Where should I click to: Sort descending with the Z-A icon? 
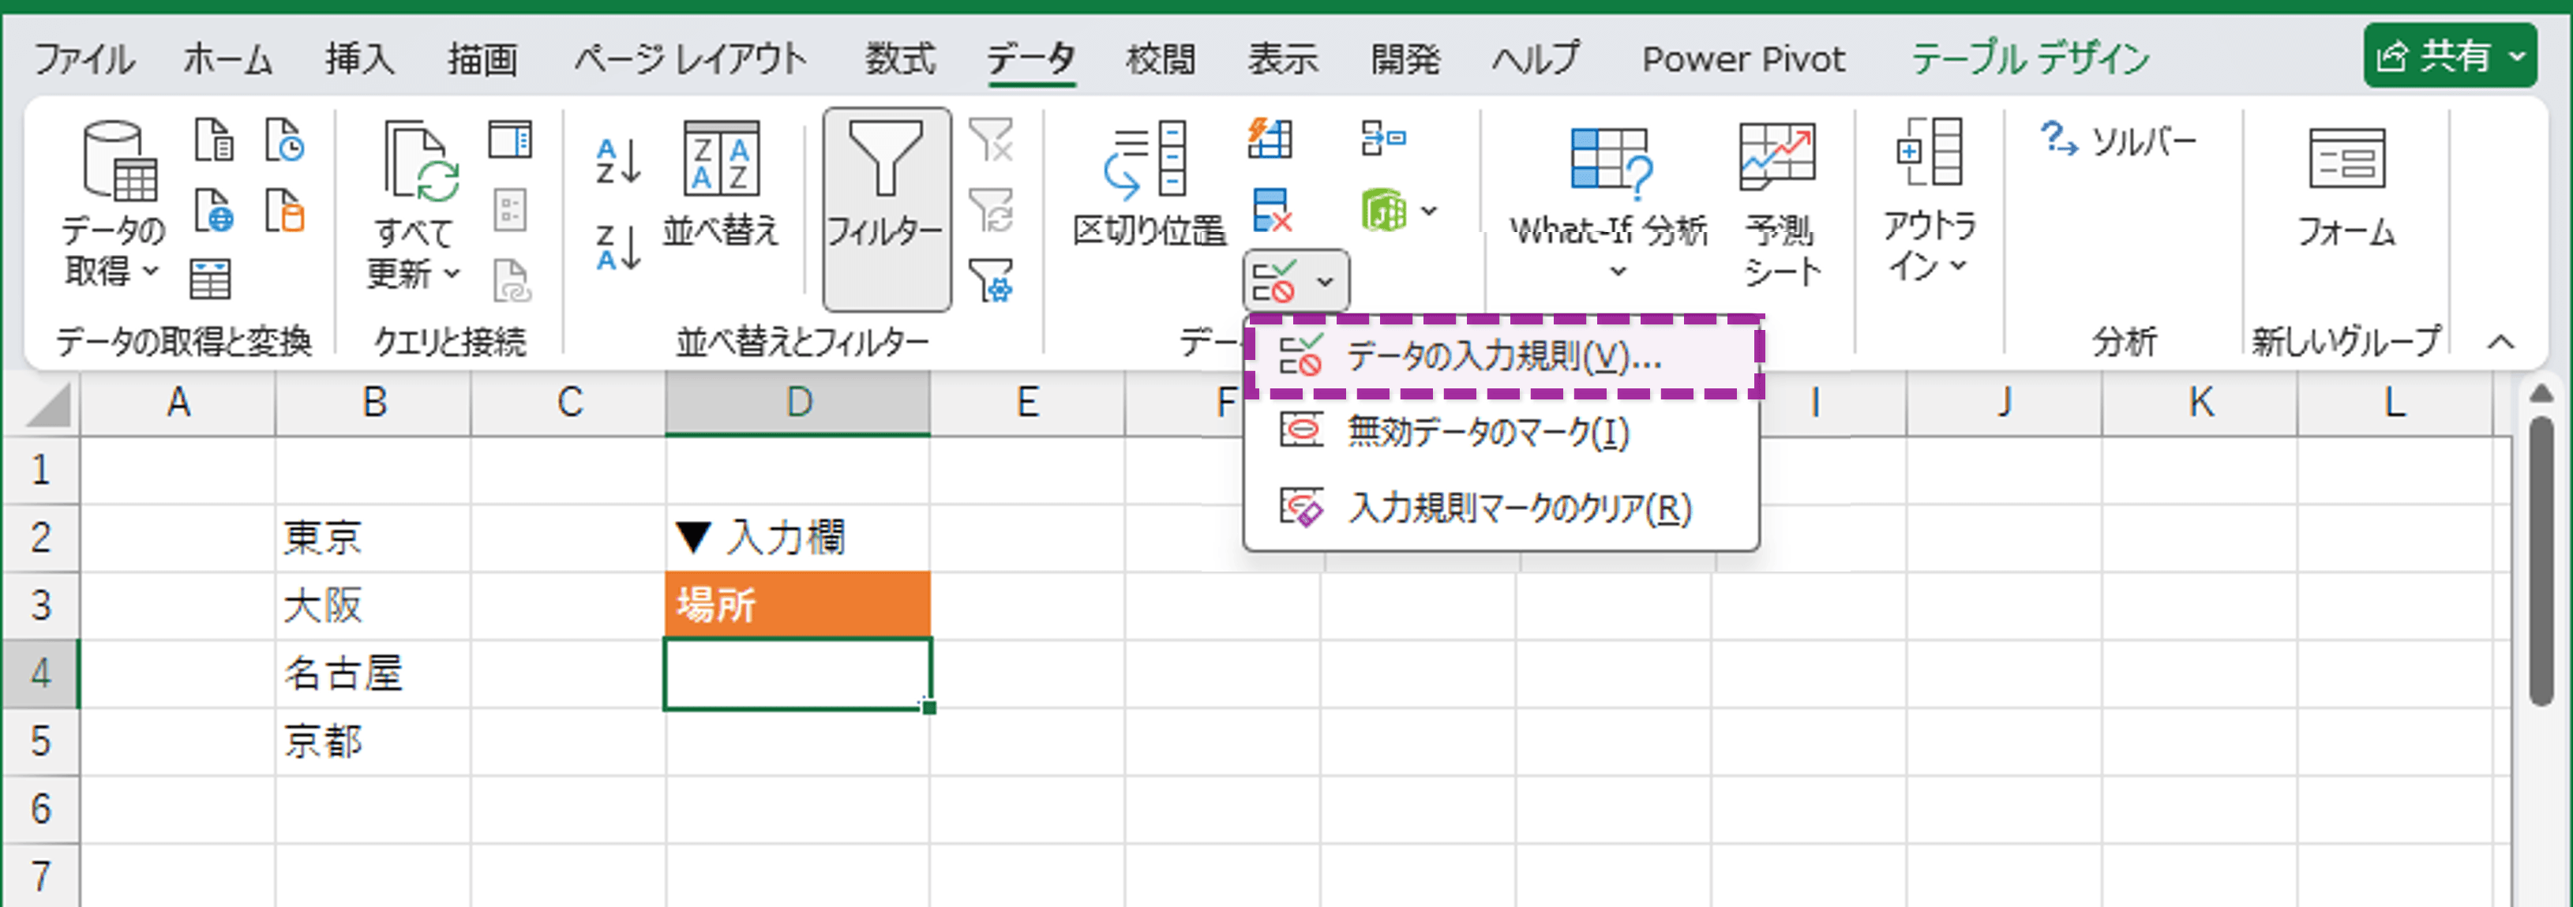click(618, 248)
